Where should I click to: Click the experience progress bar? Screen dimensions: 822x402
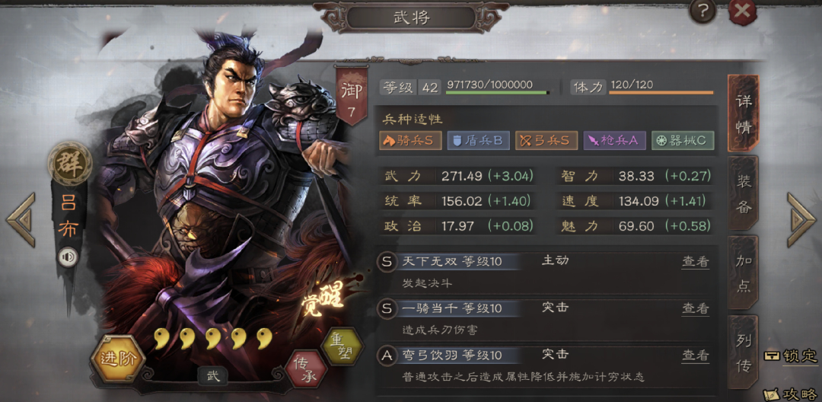[498, 93]
